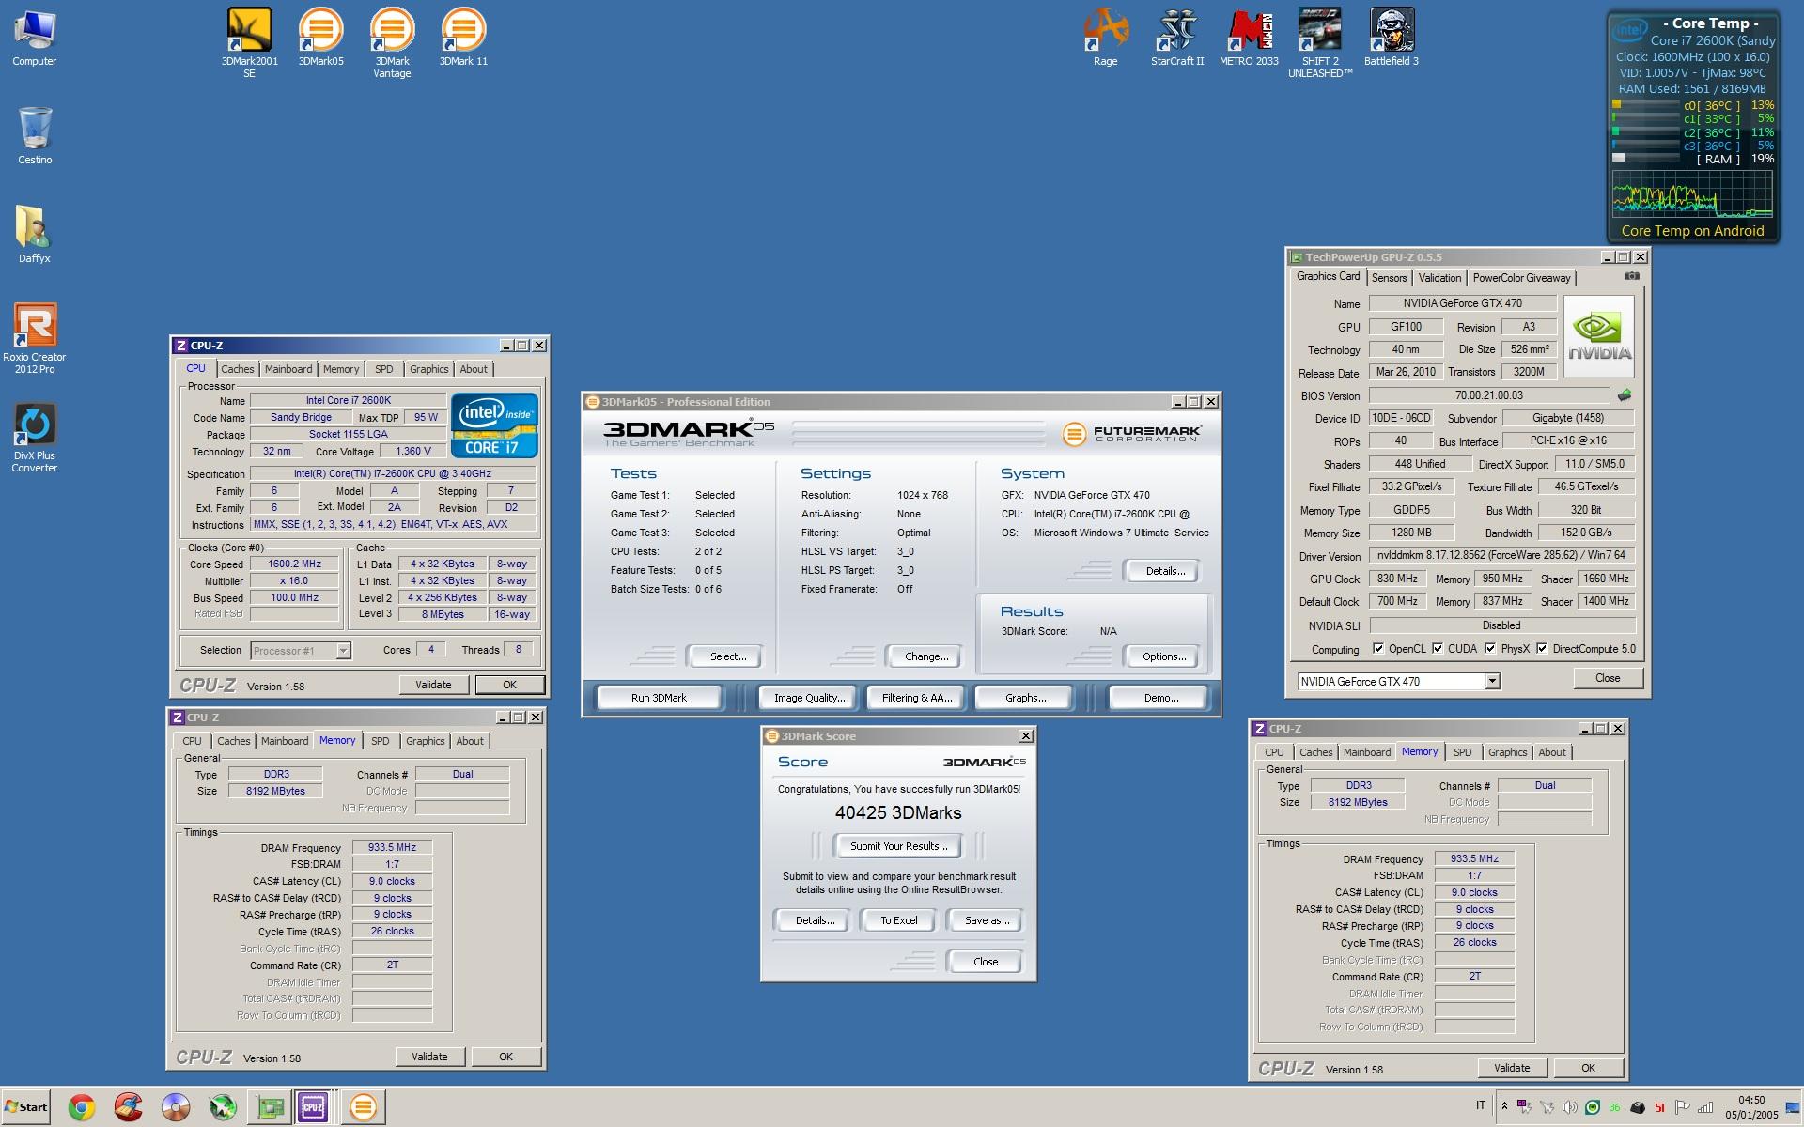
Task: Click the volume icon in system tray
Action: [1569, 1107]
